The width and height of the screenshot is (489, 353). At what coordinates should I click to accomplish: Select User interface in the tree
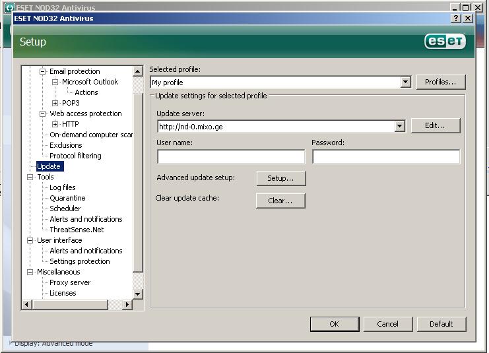pyautogui.click(x=59, y=240)
